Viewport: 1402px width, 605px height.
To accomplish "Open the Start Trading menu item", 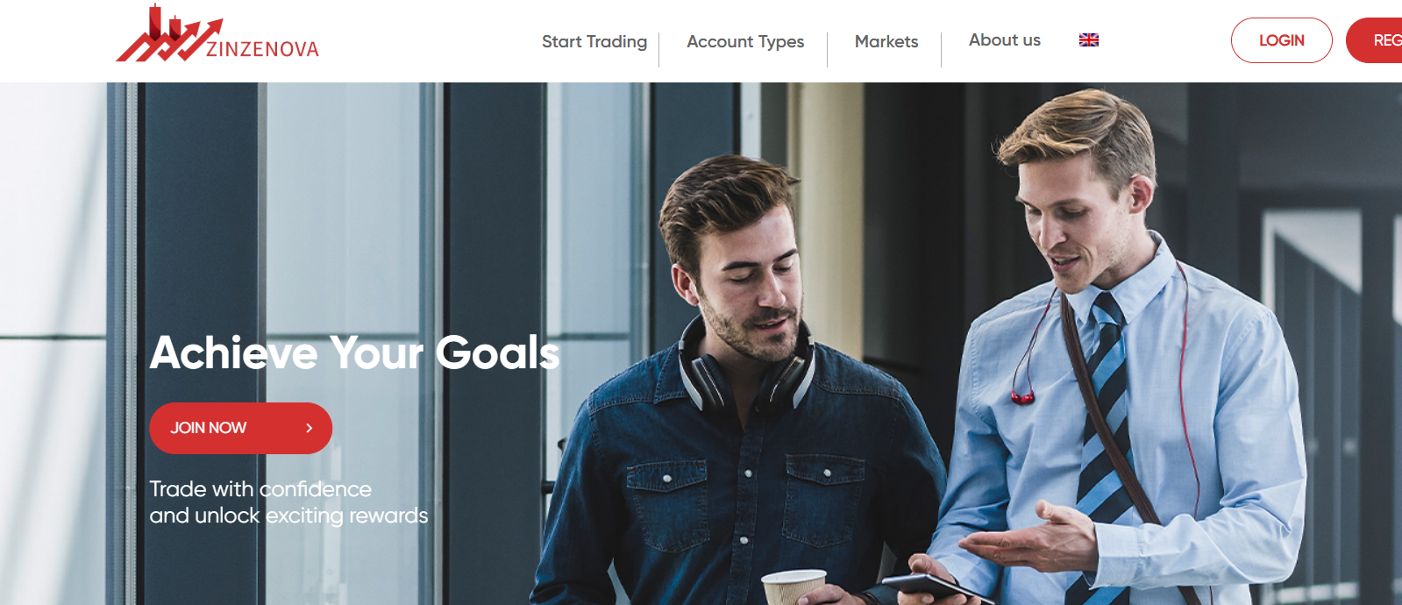I will click(x=594, y=41).
